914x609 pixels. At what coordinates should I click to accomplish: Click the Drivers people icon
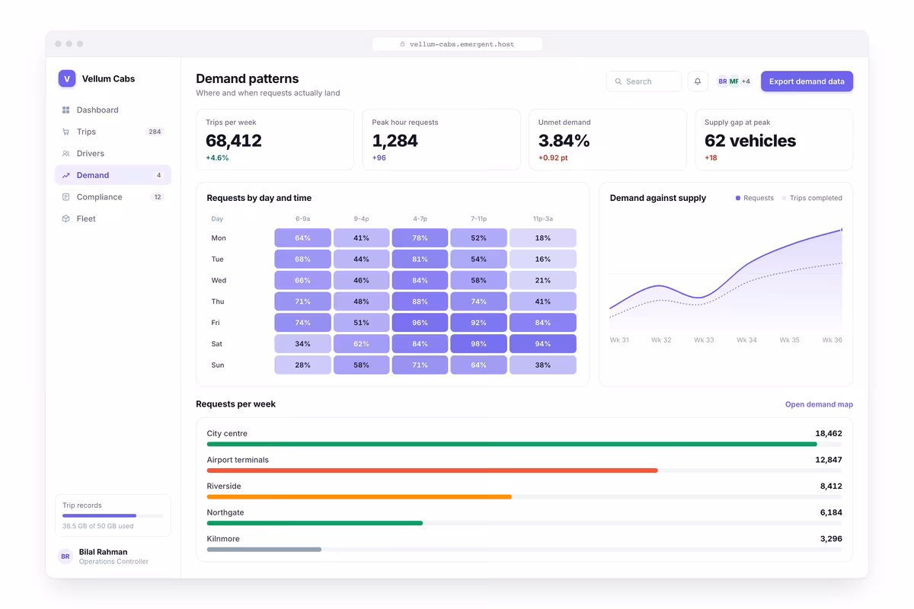click(x=66, y=154)
